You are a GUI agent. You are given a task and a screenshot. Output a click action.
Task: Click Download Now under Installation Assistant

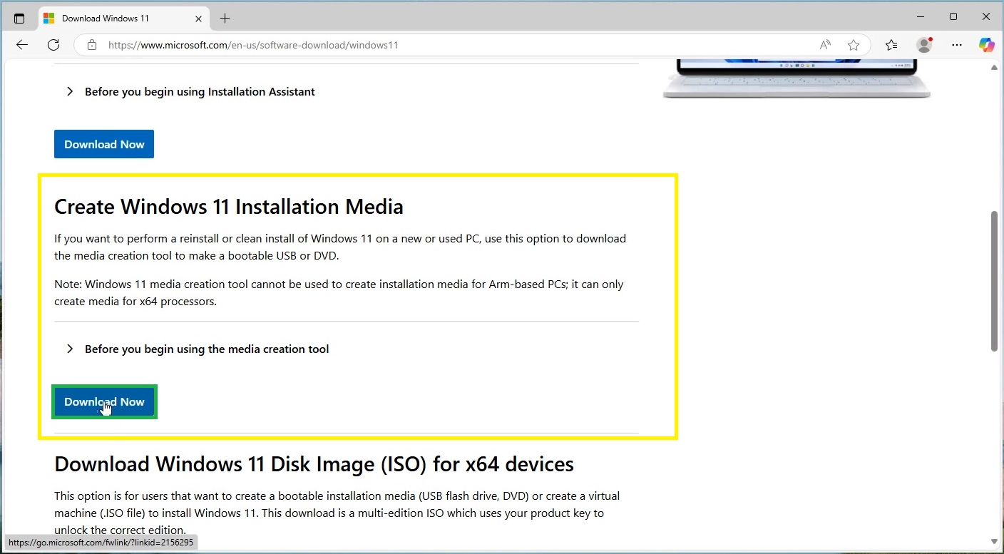point(104,144)
